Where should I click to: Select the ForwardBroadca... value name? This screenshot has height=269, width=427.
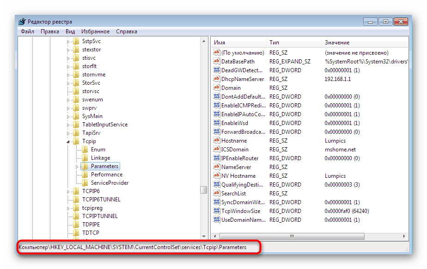[x=243, y=132]
